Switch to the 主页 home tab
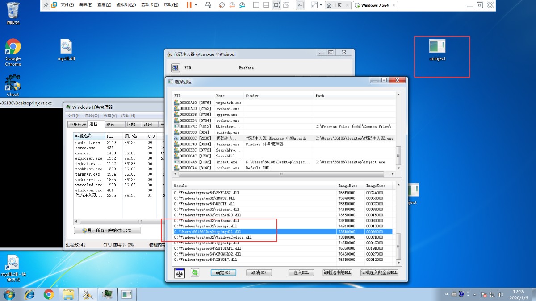Viewport: 536px width, 301px height. click(x=337, y=5)
